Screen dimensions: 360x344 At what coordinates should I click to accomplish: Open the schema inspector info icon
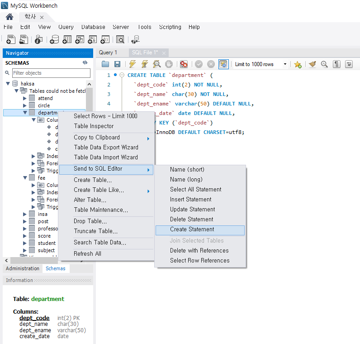[38, 39]
